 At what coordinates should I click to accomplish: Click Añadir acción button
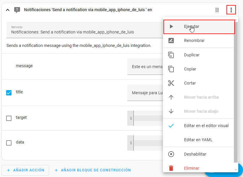pyautogui.click(x=25, y=170)
